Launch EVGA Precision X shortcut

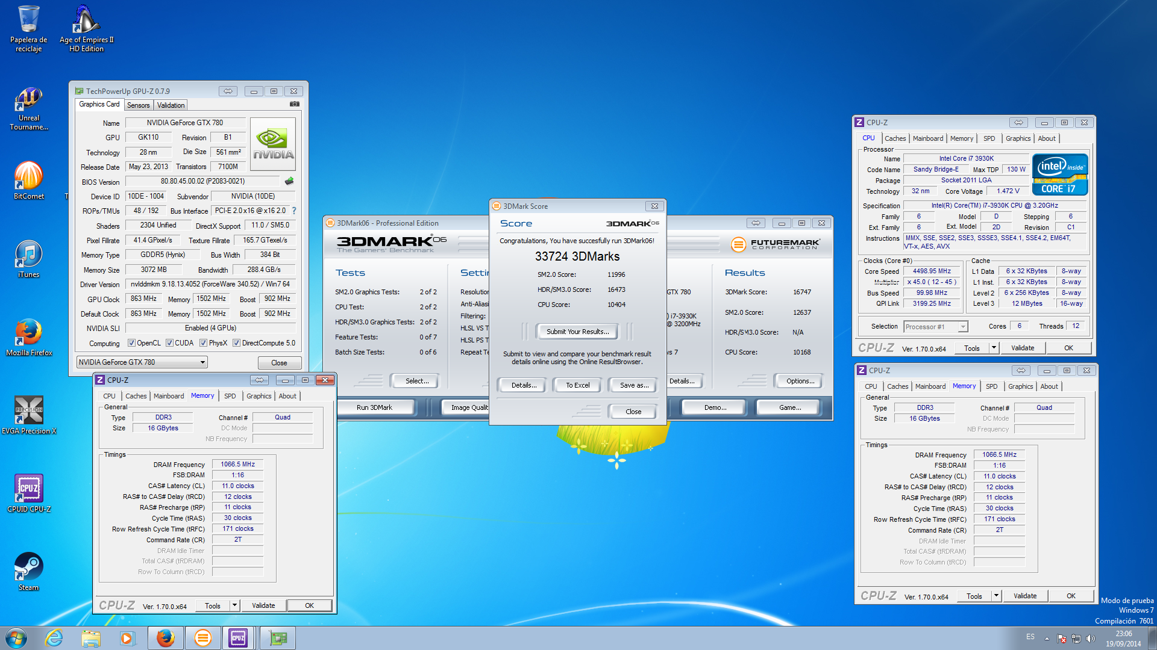click(x=28, y=415)
